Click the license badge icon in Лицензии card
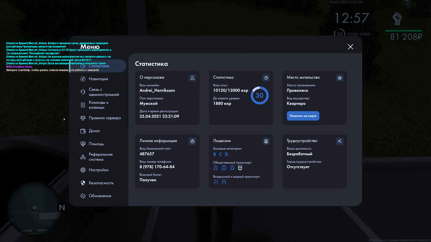This screenshot has width=431, height=242. coord(266,142)
